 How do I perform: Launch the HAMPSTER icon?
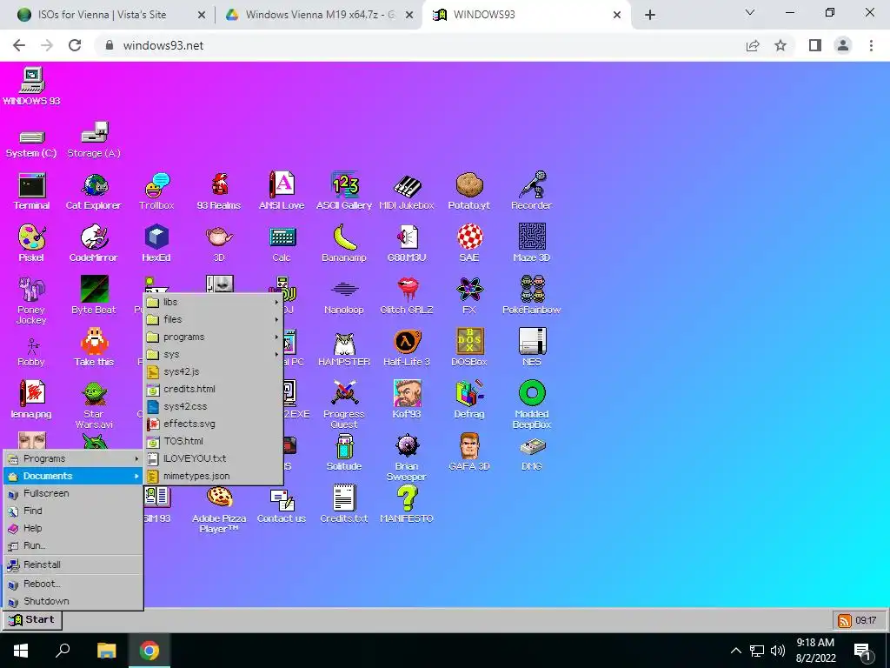(x=344, y=348)
